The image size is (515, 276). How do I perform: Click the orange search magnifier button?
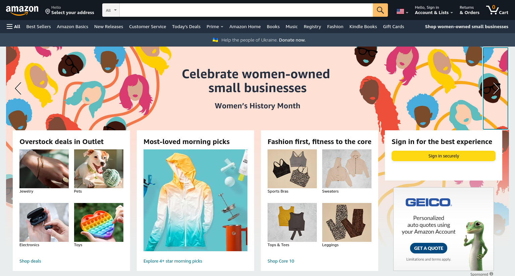coord(380,10)
